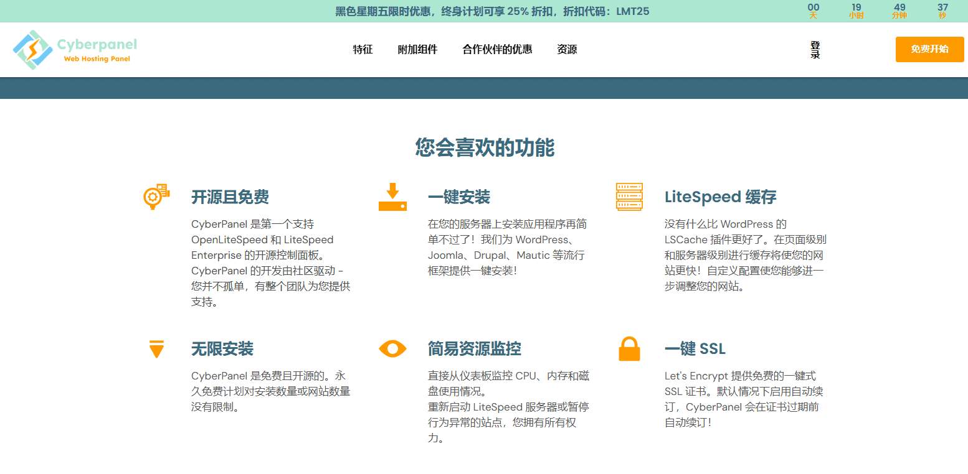Click the CyberPanel logo
The image size is (968, 474).
[x=74, y=49]
